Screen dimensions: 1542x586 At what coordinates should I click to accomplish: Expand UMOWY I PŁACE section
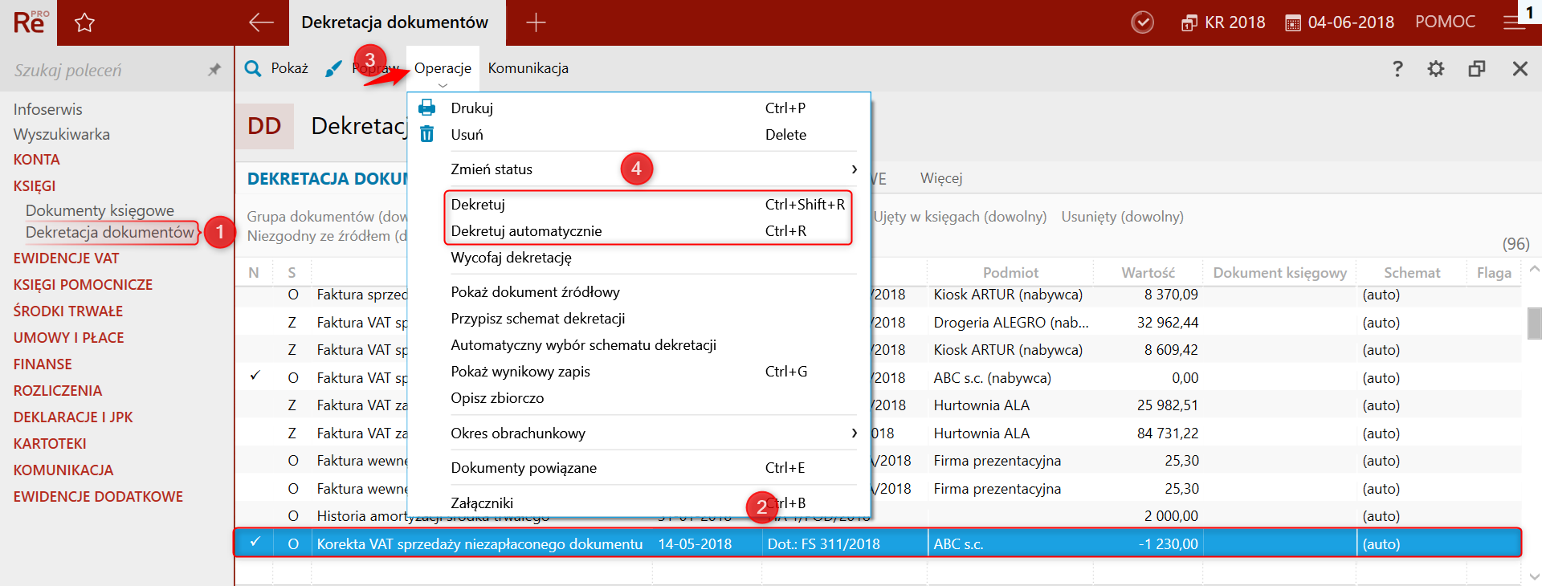(x=68, y=337)
